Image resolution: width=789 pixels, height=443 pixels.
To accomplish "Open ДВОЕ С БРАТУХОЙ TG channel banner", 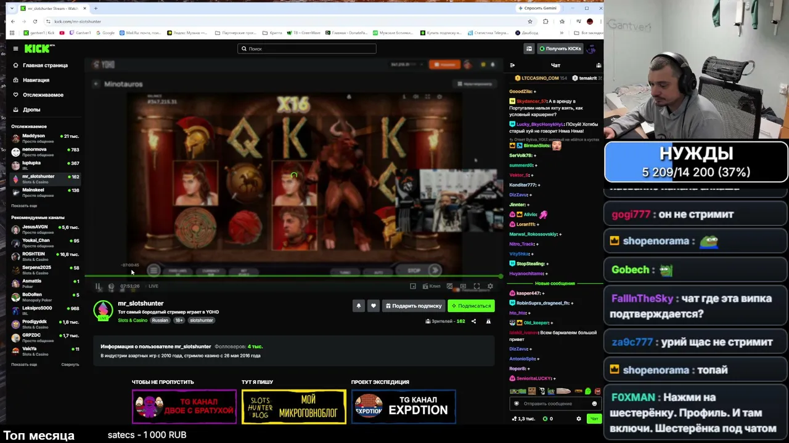I will click(184, 407).
